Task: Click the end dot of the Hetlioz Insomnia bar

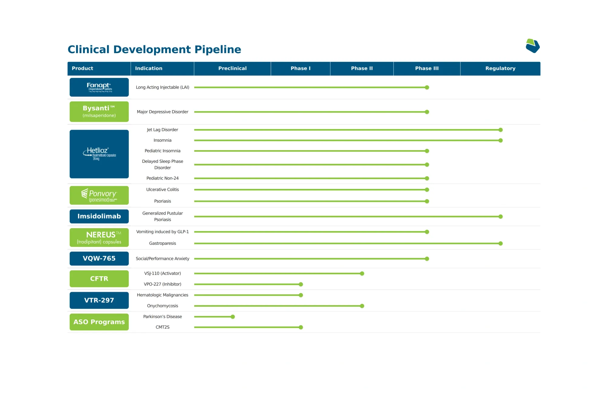Action: [500, 140]
